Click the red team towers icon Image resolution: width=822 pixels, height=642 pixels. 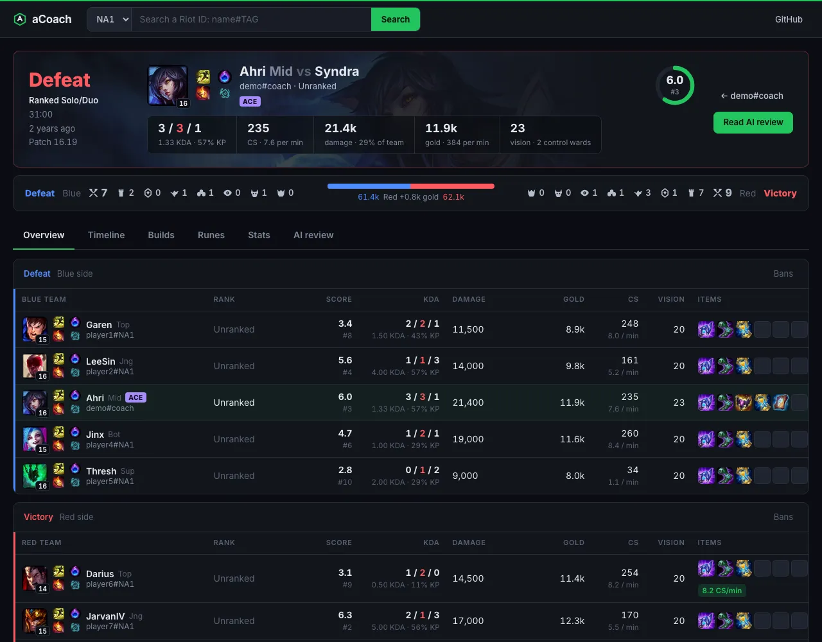pyautogui.click(x=691, y=193)
